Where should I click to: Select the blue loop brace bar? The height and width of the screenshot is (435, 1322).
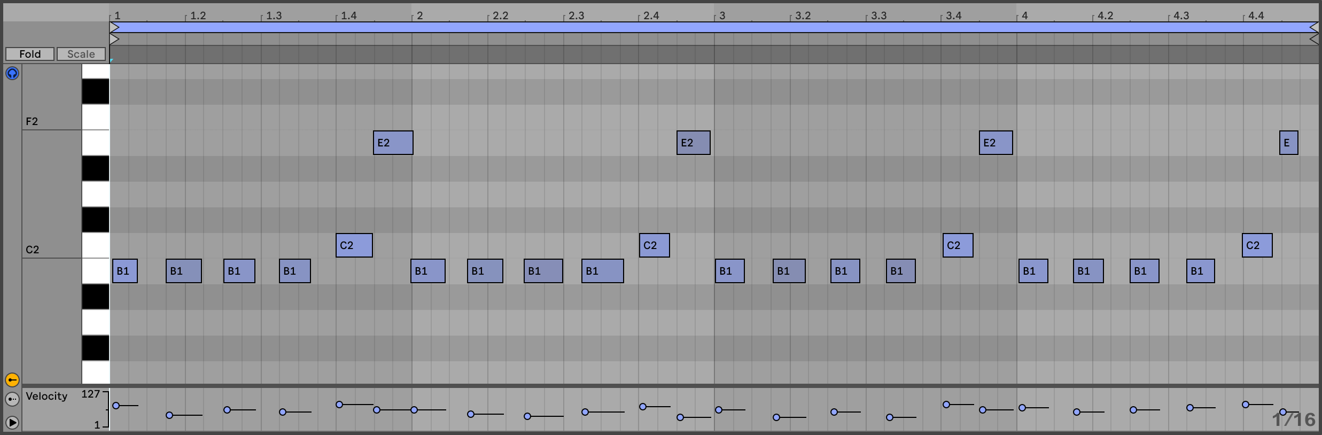coord(714,27)
